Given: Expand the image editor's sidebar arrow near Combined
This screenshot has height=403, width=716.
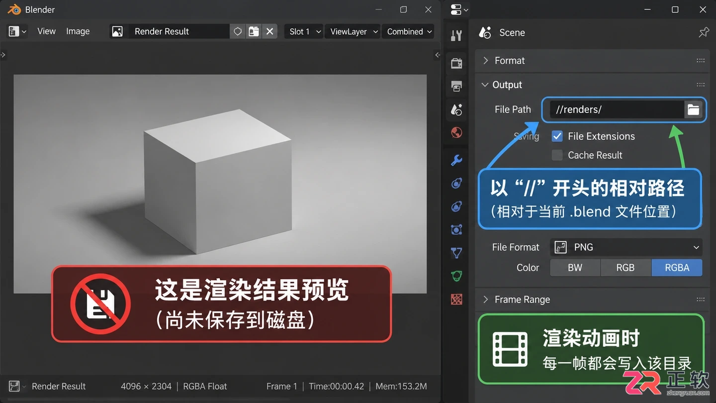Looking at the screenshot, I should point(438,55).
